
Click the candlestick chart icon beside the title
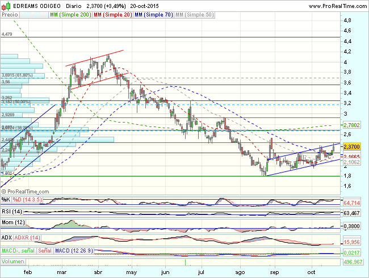point(6,6)
